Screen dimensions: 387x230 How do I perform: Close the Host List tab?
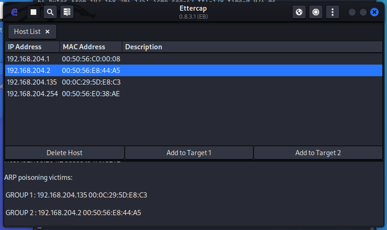[x=48, y=32]
